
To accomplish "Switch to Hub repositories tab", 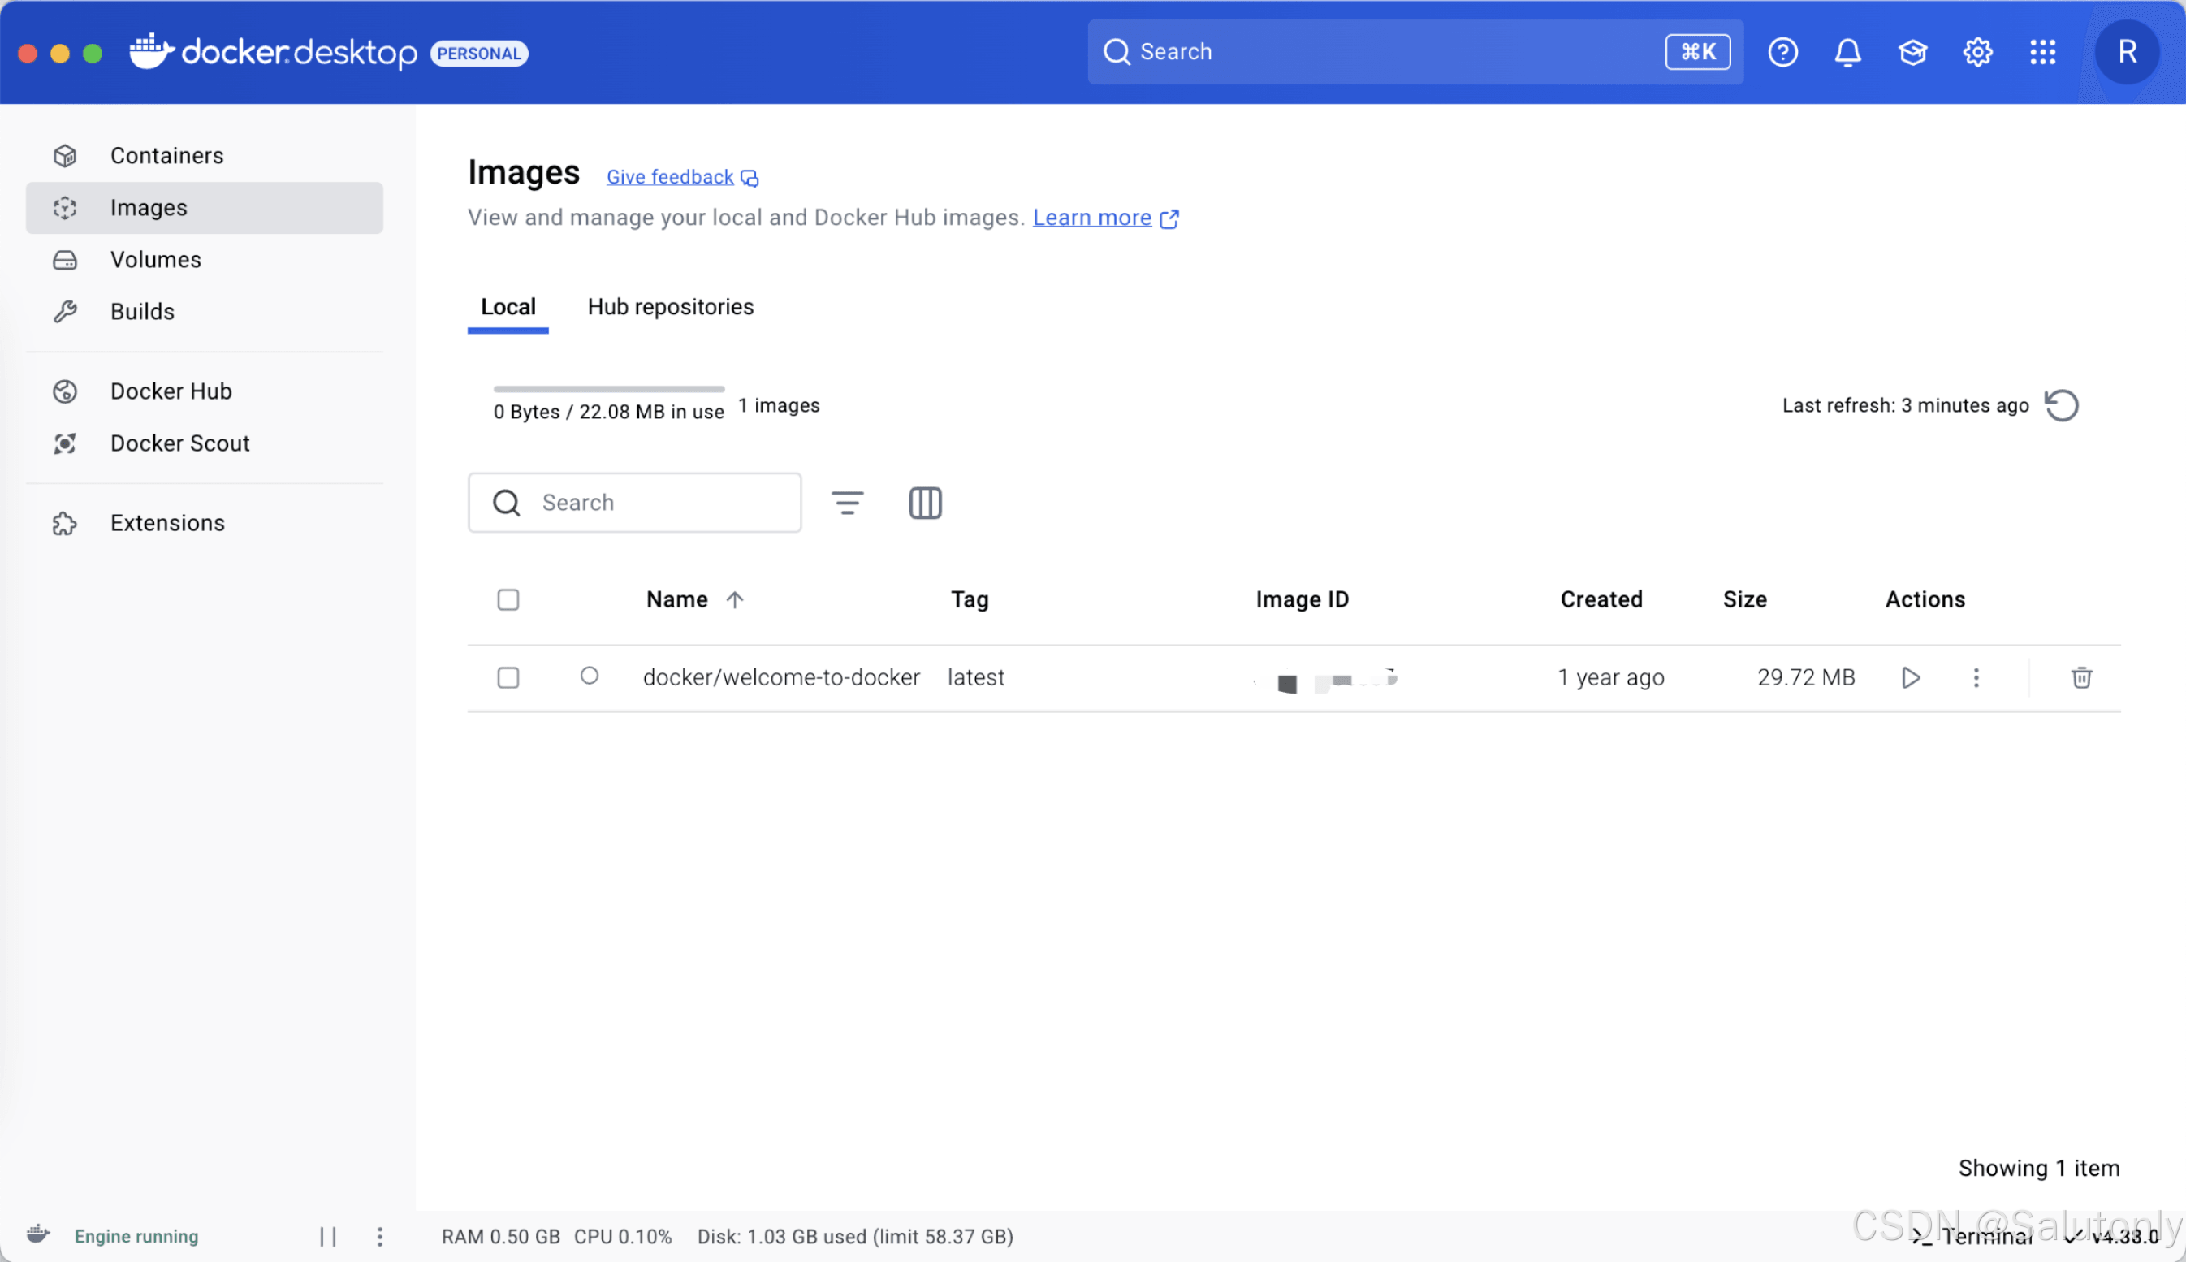I will tap(670, 307).
